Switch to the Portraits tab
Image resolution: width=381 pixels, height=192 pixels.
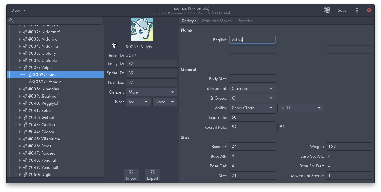245,21
